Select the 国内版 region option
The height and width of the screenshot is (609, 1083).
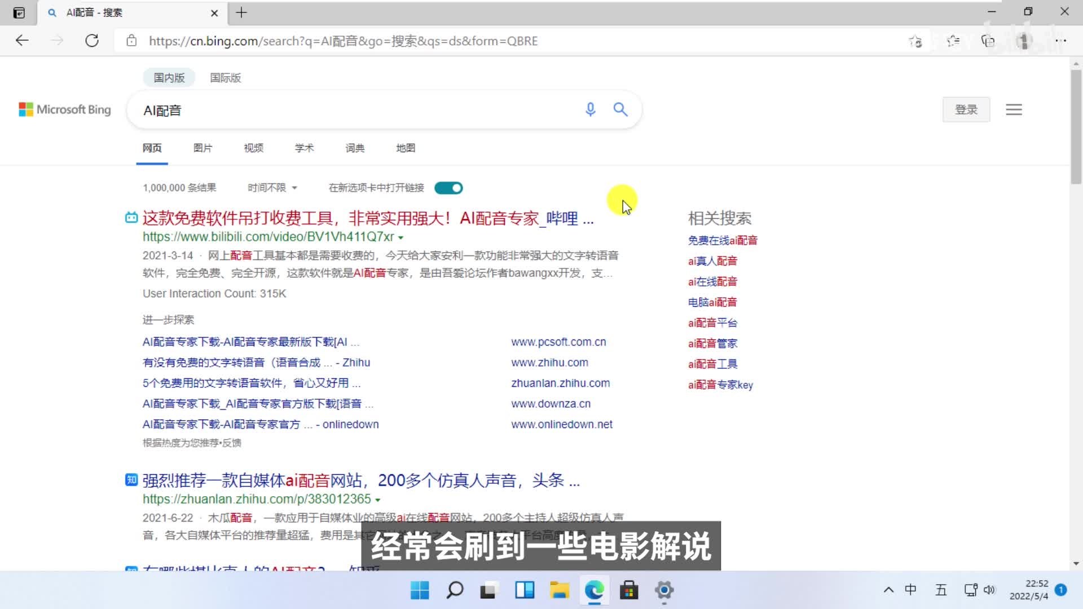pos(169,78)
